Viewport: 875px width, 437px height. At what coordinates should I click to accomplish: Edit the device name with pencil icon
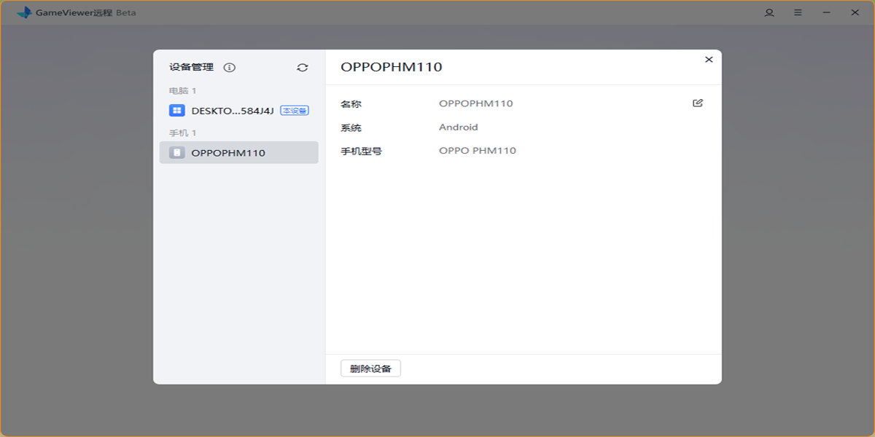click(x=698, y=103)
